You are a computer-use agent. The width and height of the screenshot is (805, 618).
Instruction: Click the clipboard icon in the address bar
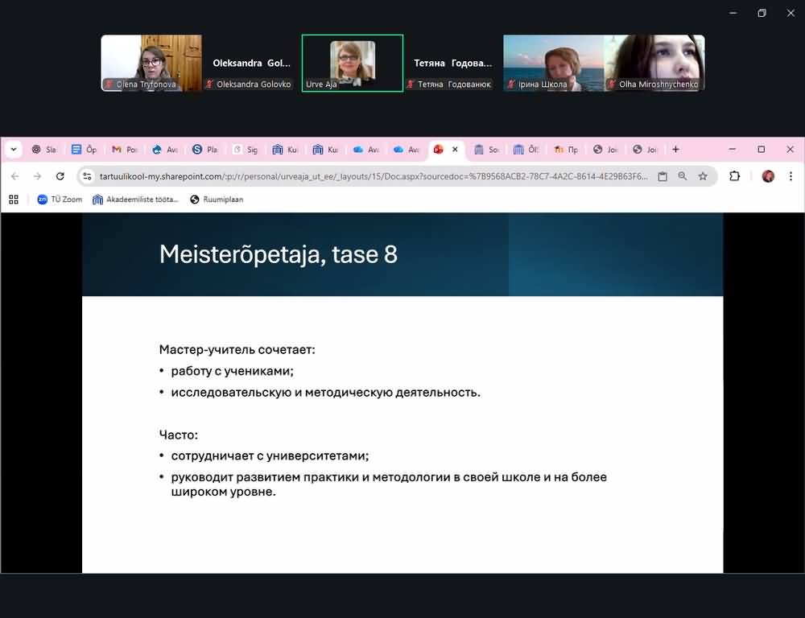coord(663,176)
